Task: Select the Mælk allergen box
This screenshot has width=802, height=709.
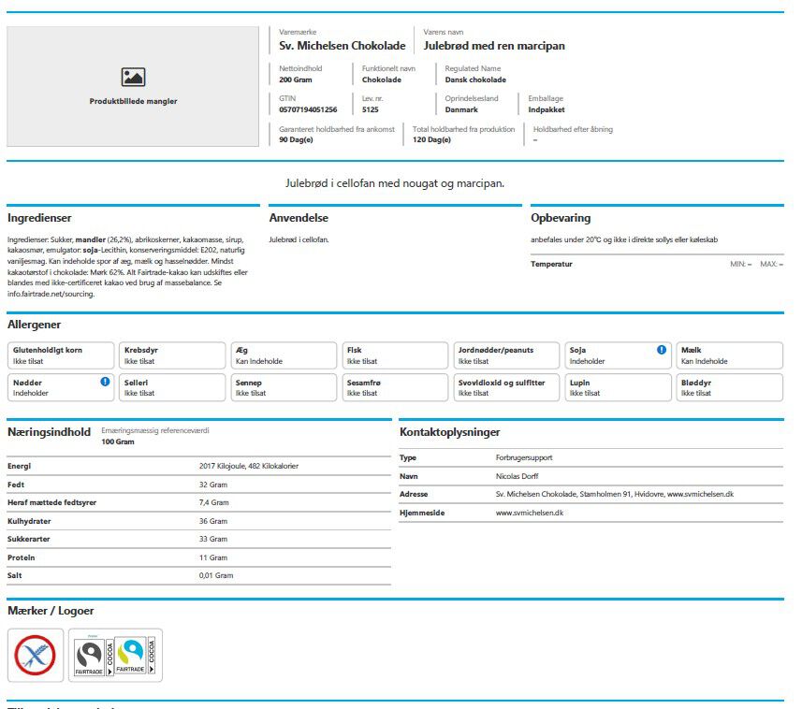Action: (x=729, y=355)
